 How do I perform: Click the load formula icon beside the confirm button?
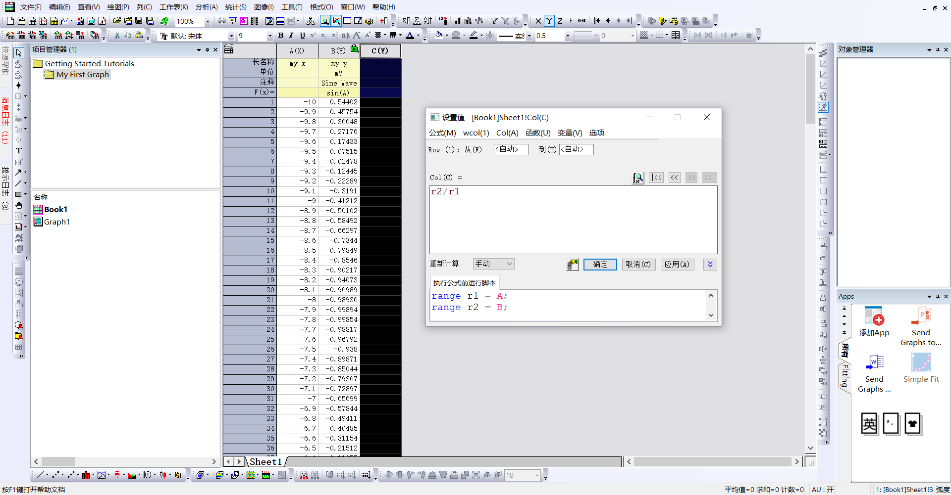coord(573,265)
